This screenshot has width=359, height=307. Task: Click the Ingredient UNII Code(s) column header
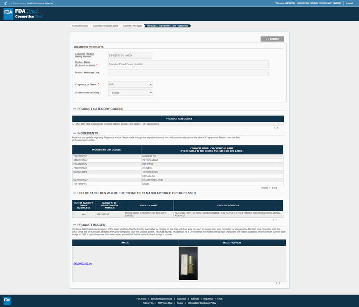point(107,150)
